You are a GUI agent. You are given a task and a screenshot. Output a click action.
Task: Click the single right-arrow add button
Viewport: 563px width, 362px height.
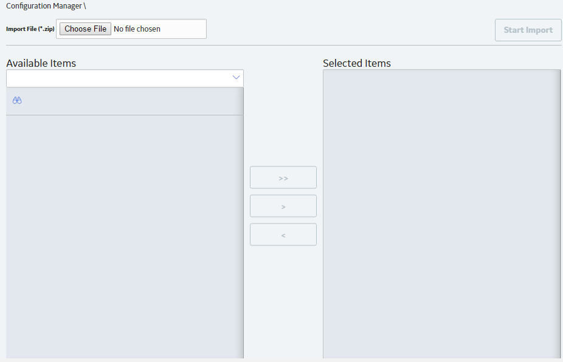click(283, 206)
